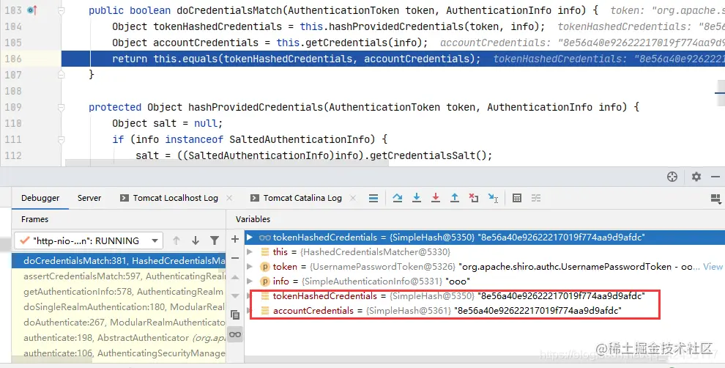The image size is (725, 368).
Task: Click the crosshair locate icon above debug panel
Action: click(x=672, y=177)
